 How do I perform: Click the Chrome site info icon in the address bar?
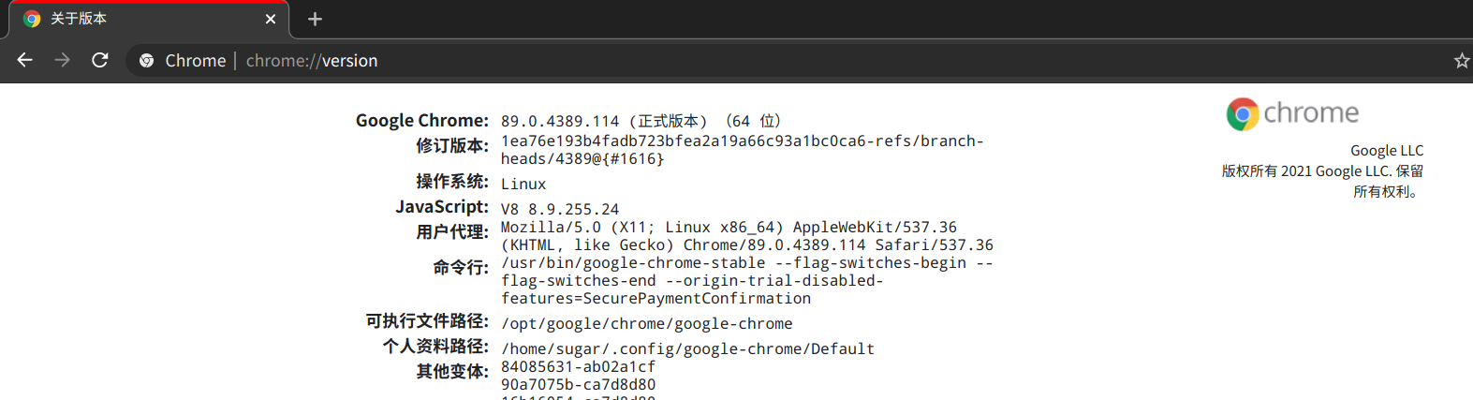click(x=147, y=61)
